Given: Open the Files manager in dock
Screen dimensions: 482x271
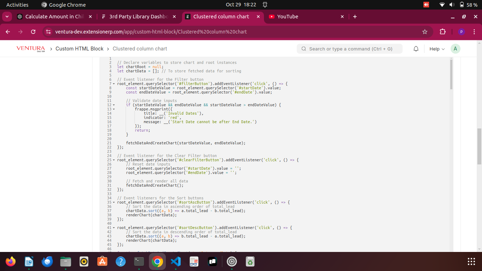Looking at the screenshot, I should pyautogui.click(x=66, y=261).
